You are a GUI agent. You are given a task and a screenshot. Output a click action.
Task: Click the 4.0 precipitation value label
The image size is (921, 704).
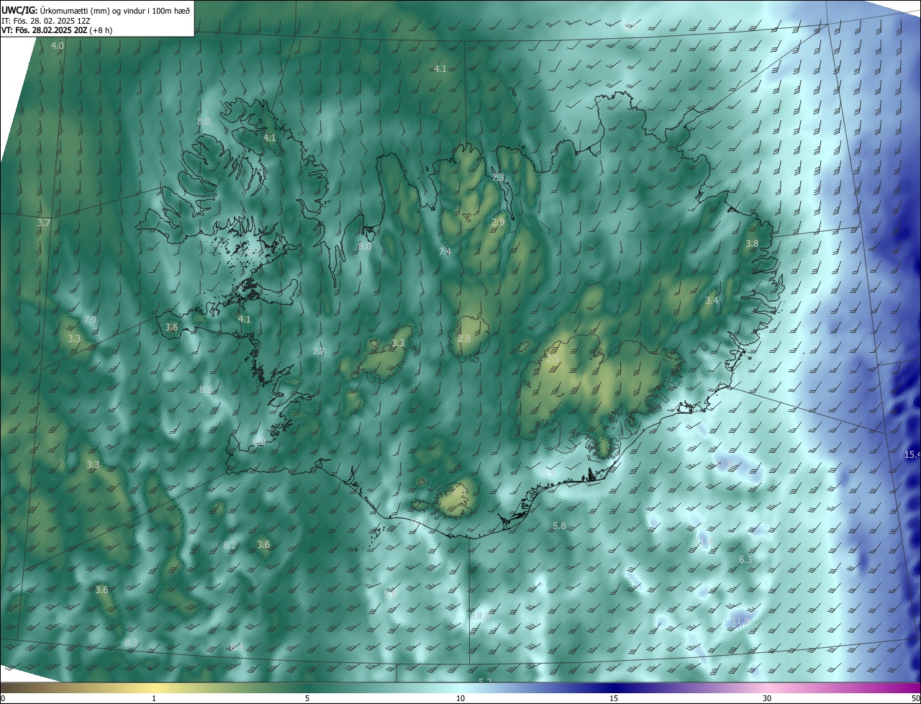[58, 46]
